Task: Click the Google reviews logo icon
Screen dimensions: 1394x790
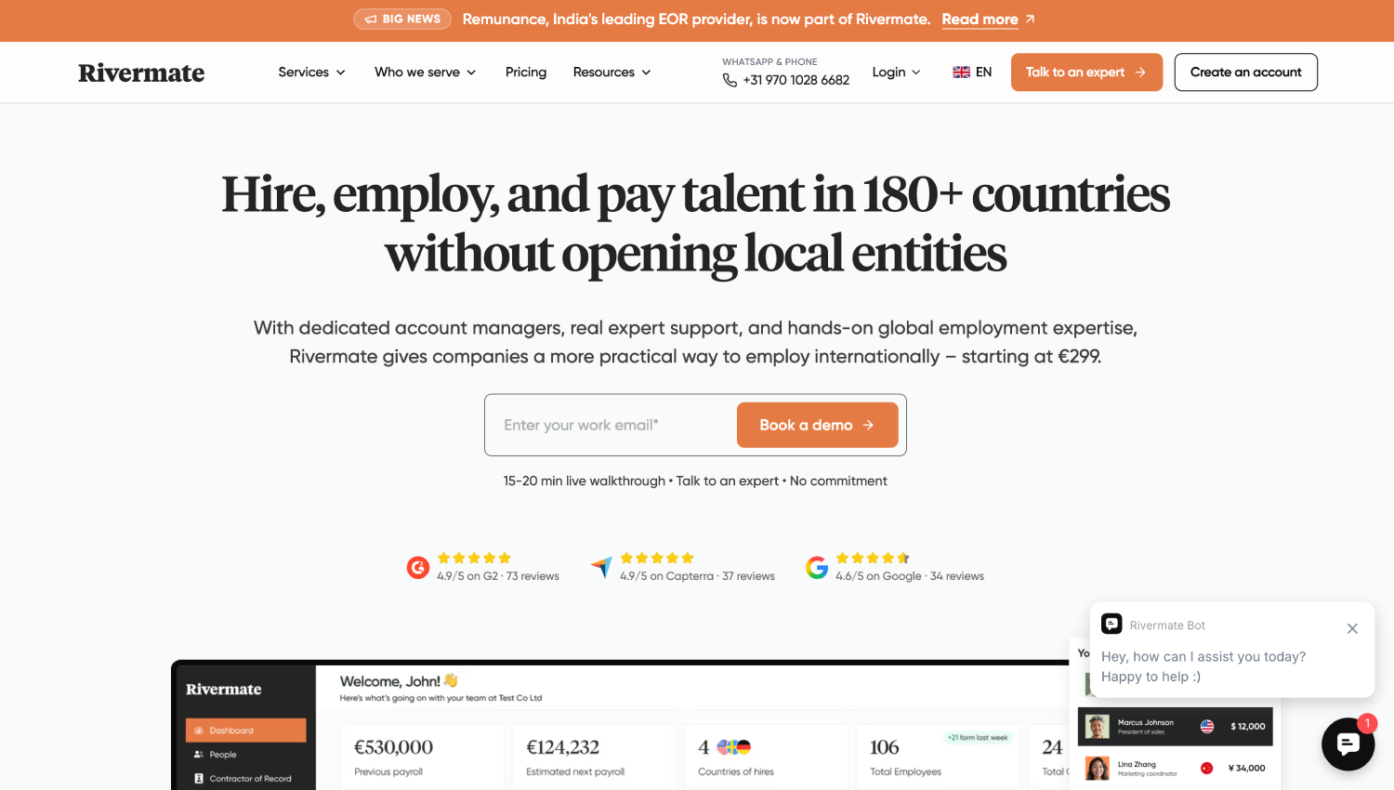Action: pyautogui.click(x=817, y=567)
